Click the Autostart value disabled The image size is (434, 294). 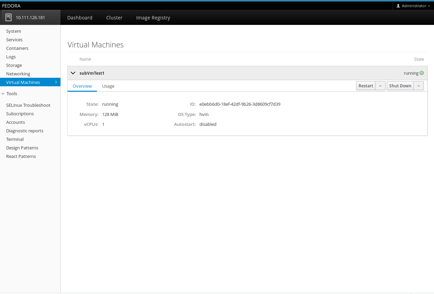[208, 124]
